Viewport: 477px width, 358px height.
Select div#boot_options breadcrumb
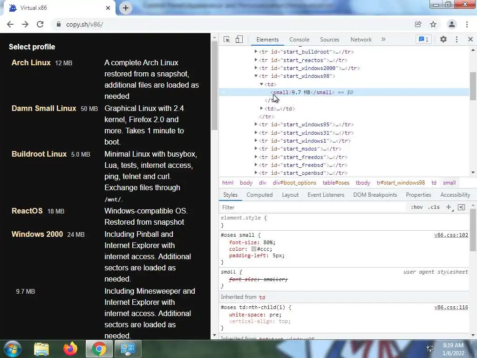coord(294,183)
